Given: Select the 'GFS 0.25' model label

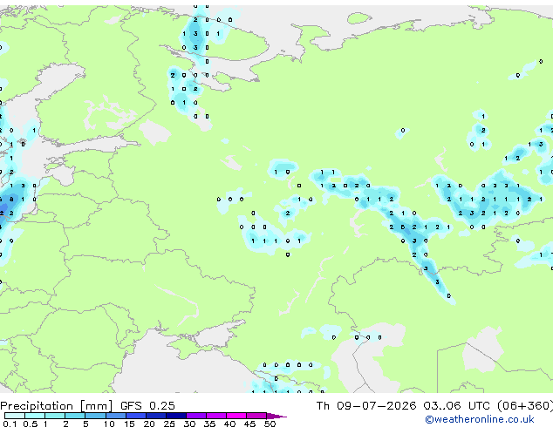Looking at the screenshot, I should (x=147, y=406).
